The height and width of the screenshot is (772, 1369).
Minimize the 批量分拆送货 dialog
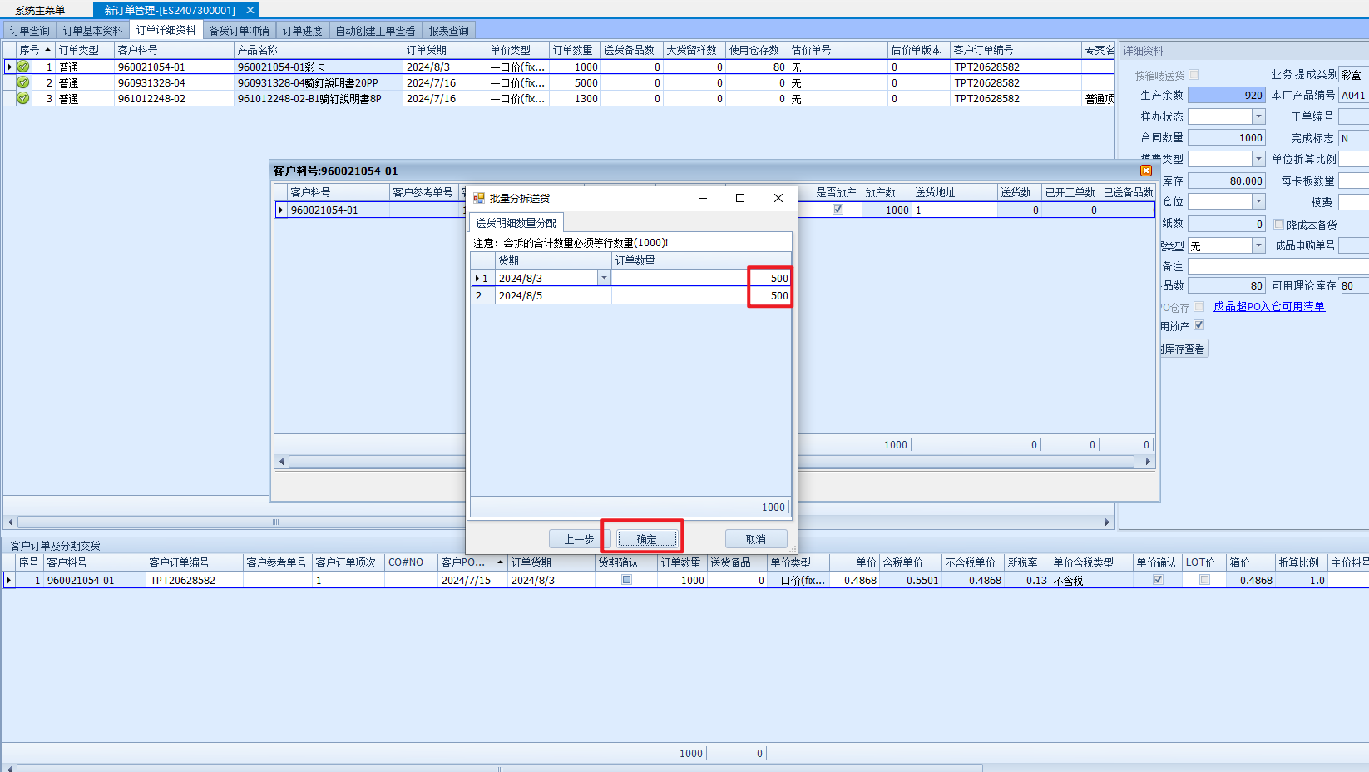(703, 198)
